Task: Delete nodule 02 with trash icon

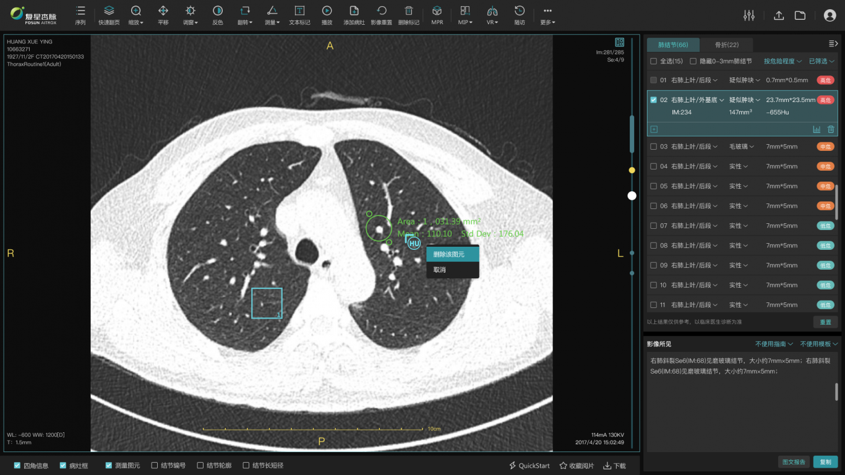Action: click(x=831, y=129)
